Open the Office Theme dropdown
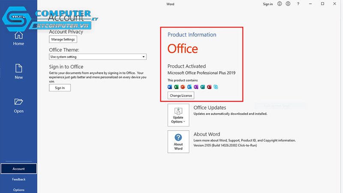This screenshot has height=193, width=343. pyautogui.click(x=98, y=57)
